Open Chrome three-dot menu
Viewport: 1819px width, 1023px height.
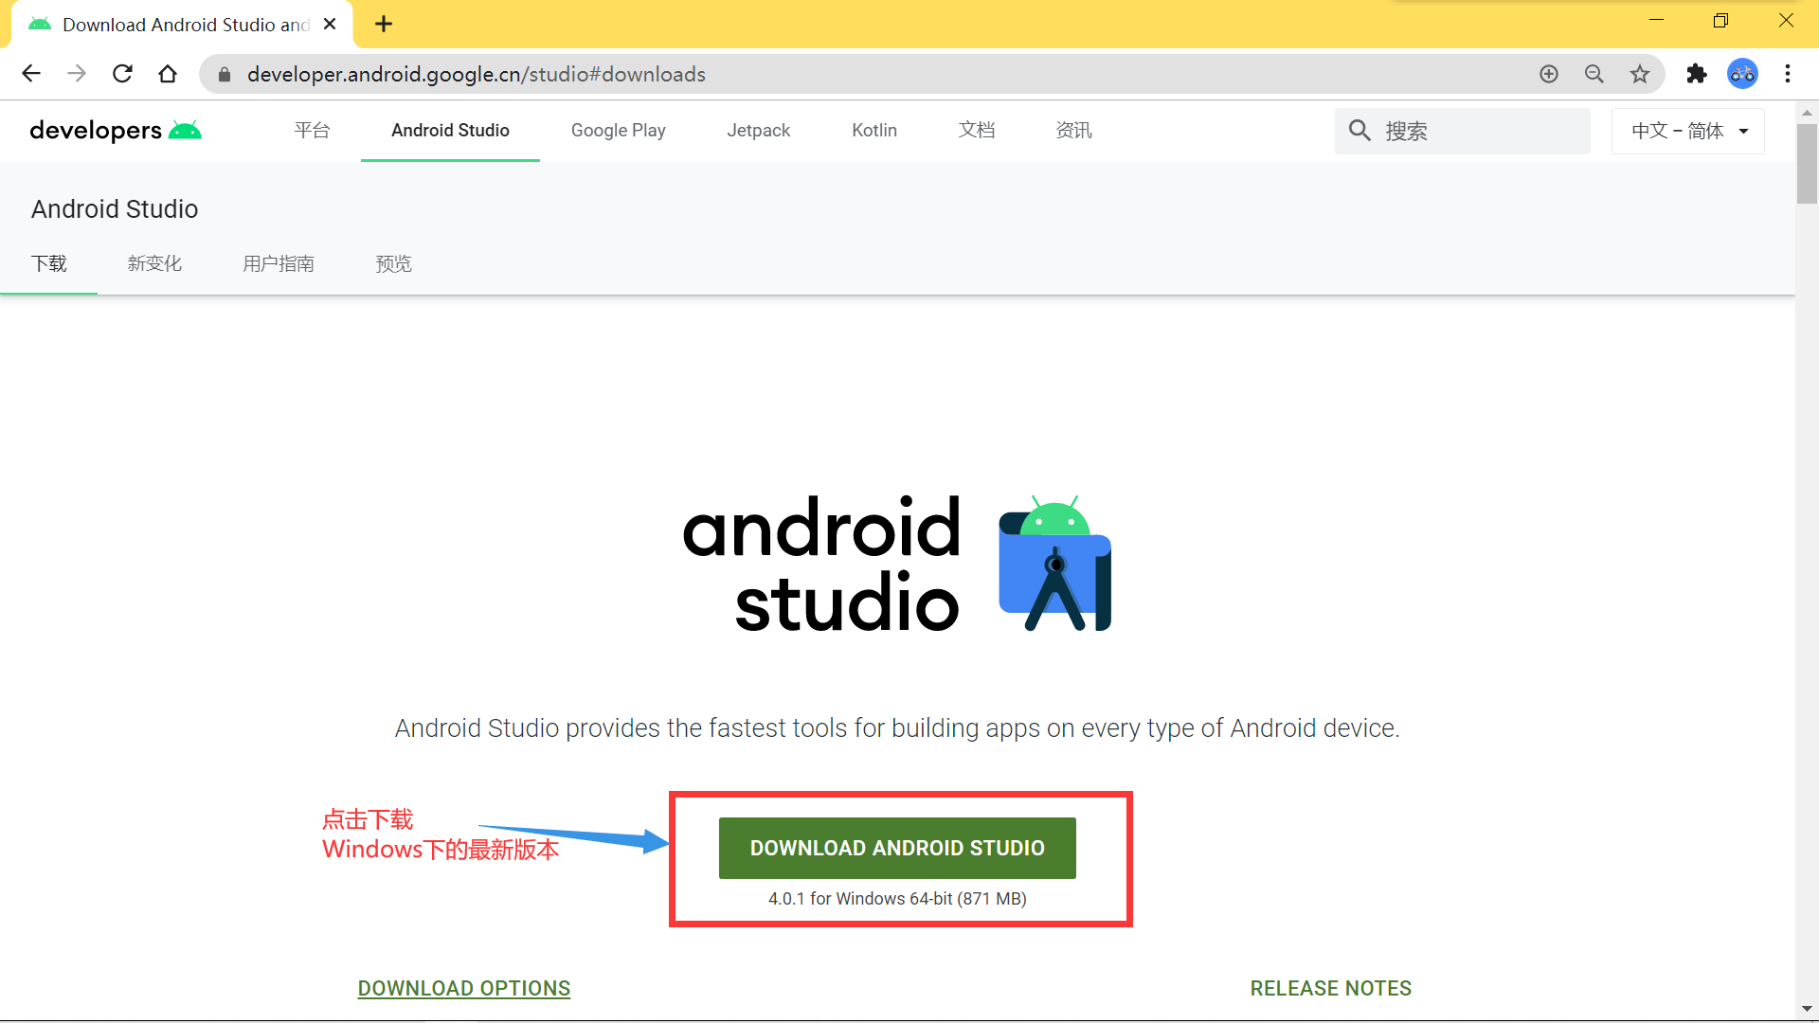(1788, 74)
